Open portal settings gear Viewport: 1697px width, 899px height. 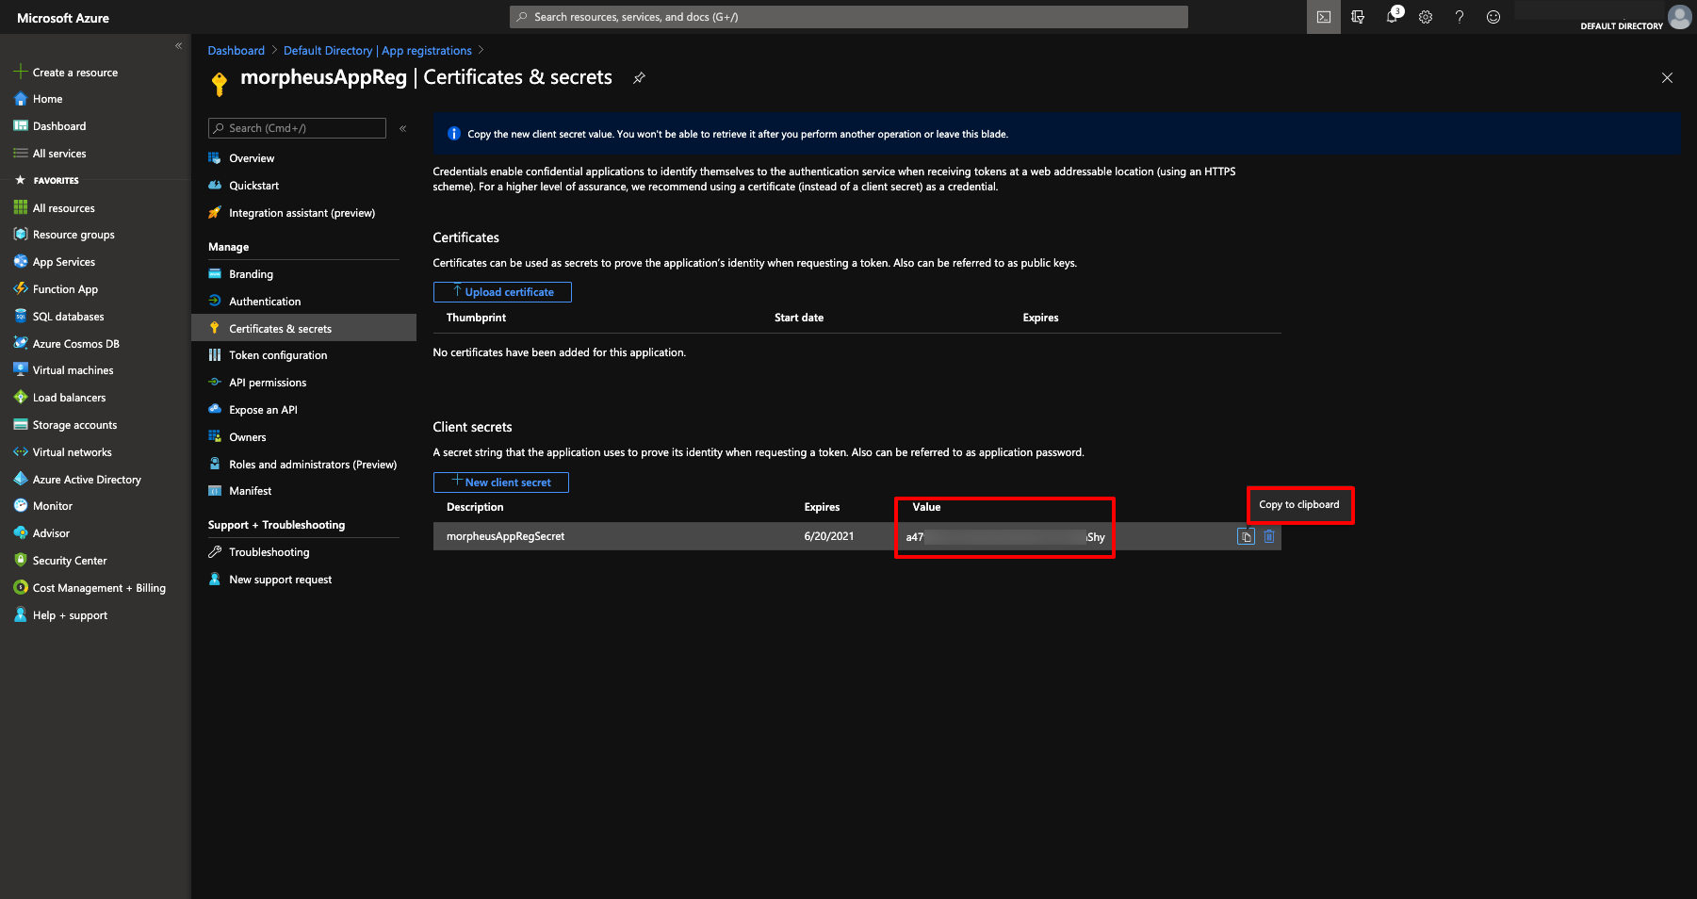[x=1426, y=16]
